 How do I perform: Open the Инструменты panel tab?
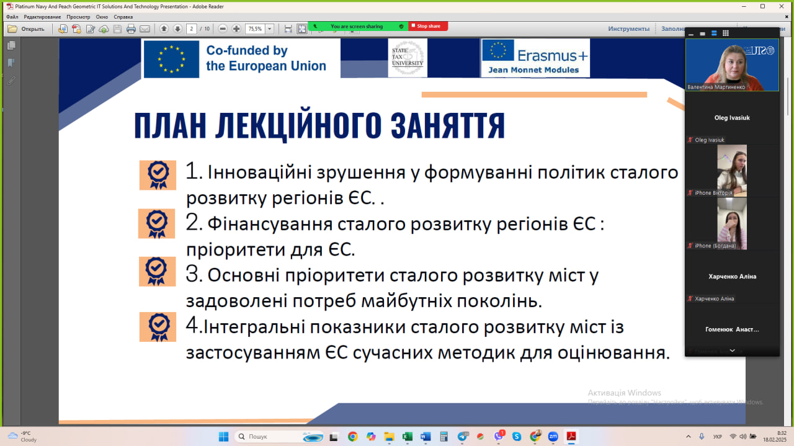628,29
